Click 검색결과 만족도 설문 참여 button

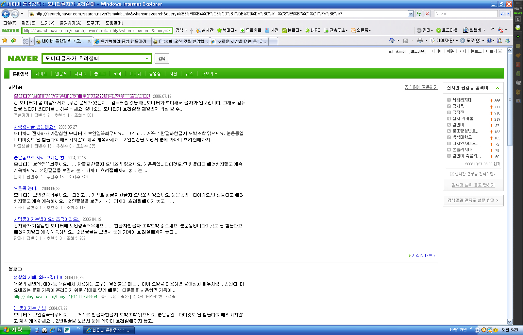[473, 201]
